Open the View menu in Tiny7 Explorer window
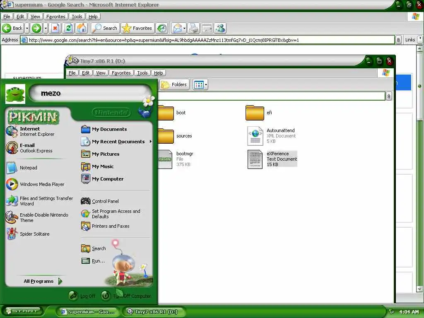This screenshot has width=424, height=318. (101, 73)
